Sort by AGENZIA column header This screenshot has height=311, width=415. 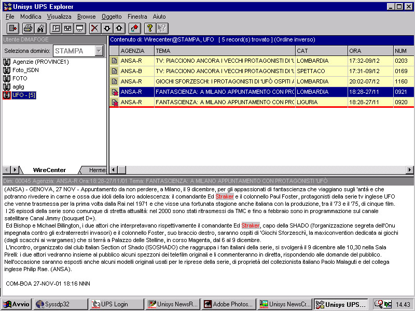(x=136, y=51)
